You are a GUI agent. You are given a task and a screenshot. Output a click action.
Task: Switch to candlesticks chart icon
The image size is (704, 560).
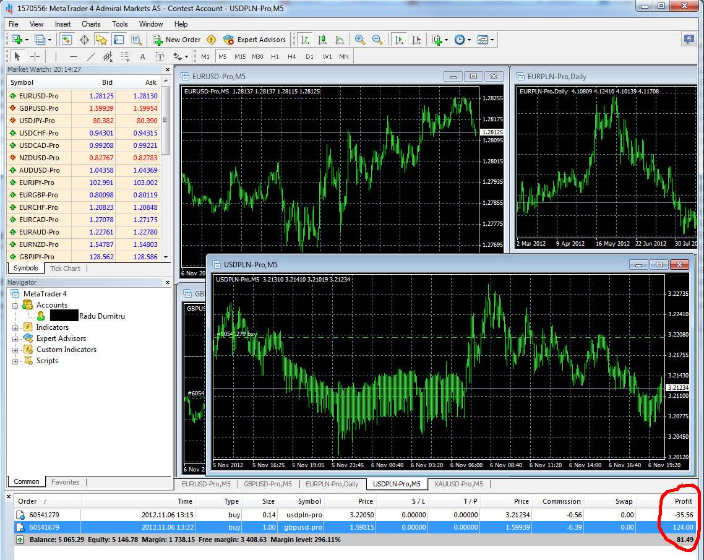[322, 40]
